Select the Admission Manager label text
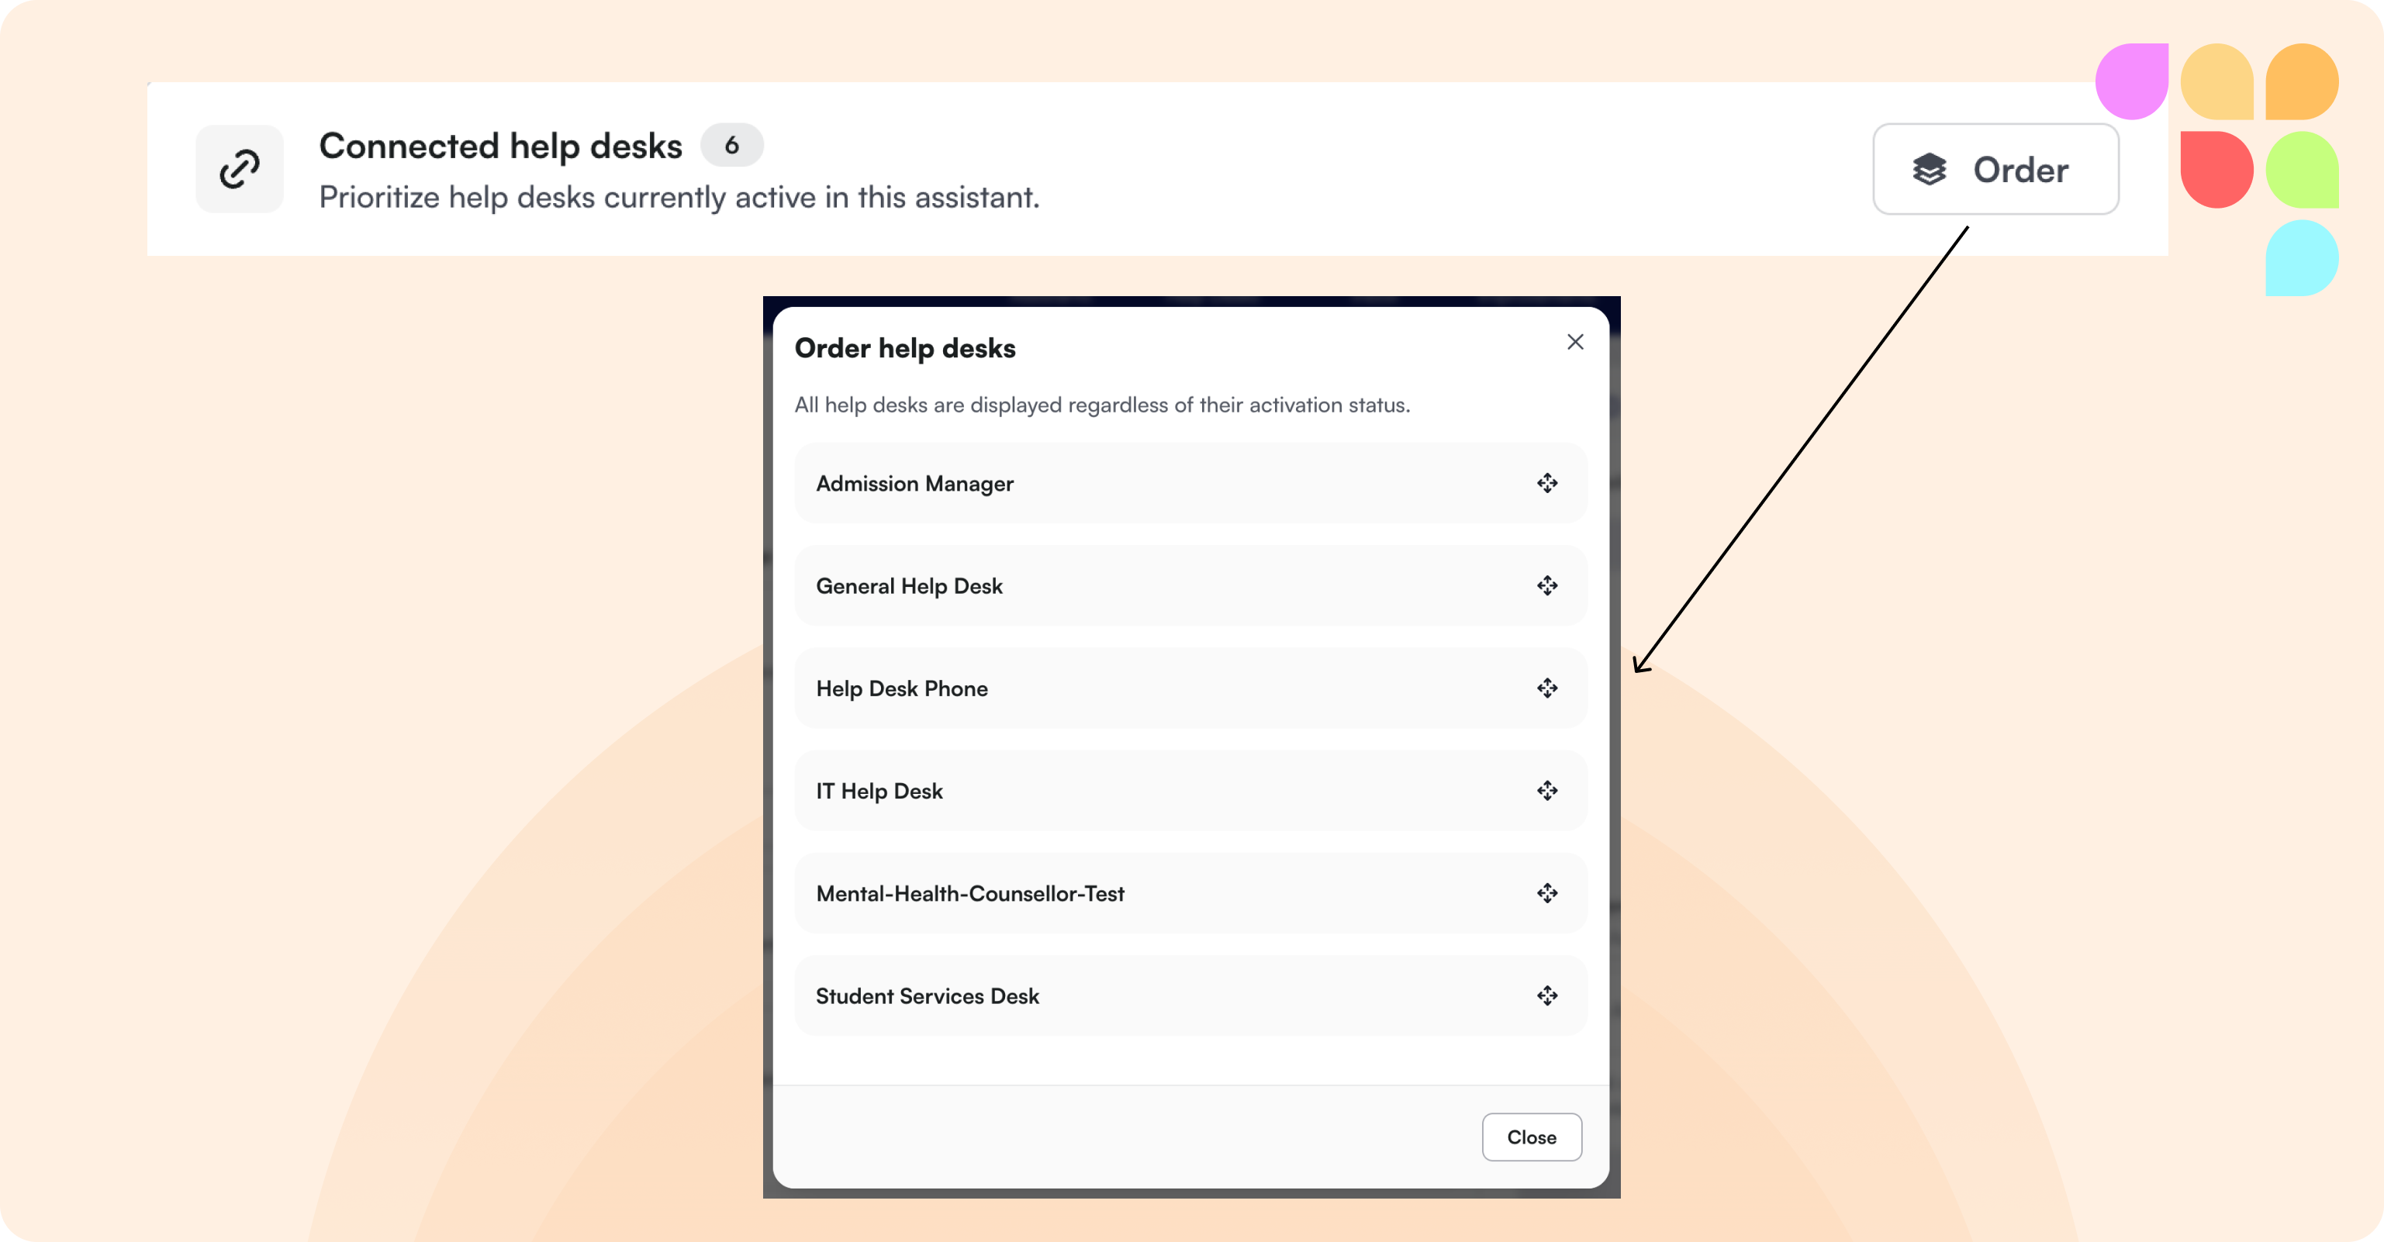This screenshot has width=2384, height=1242. coord(914,484)
